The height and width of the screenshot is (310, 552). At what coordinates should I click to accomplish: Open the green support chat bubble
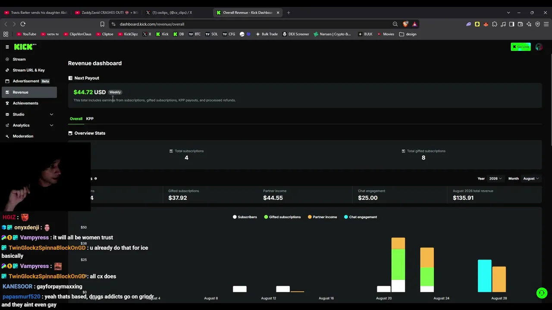coord(542,293)
